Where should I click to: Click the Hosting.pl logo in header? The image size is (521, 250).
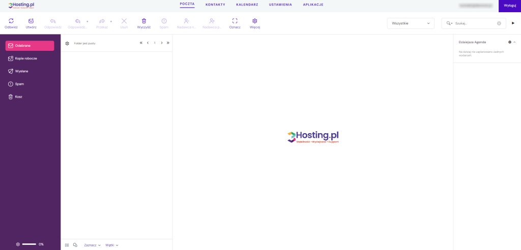pos(21,5)
